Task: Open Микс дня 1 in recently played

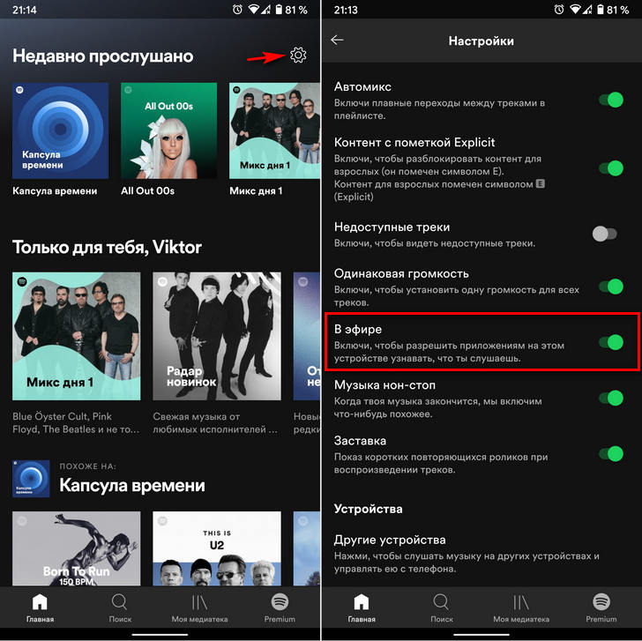Action: click(x=274, y=130)
